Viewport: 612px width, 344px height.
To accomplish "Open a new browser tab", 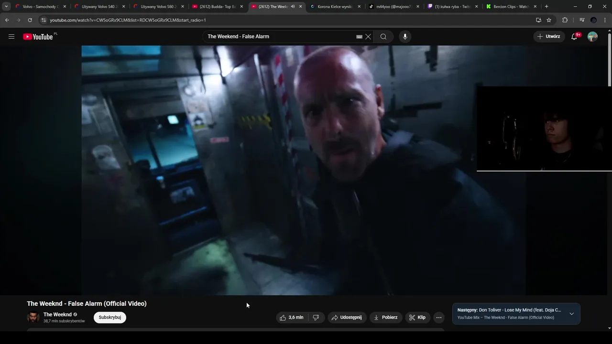I will coord(546,7).
